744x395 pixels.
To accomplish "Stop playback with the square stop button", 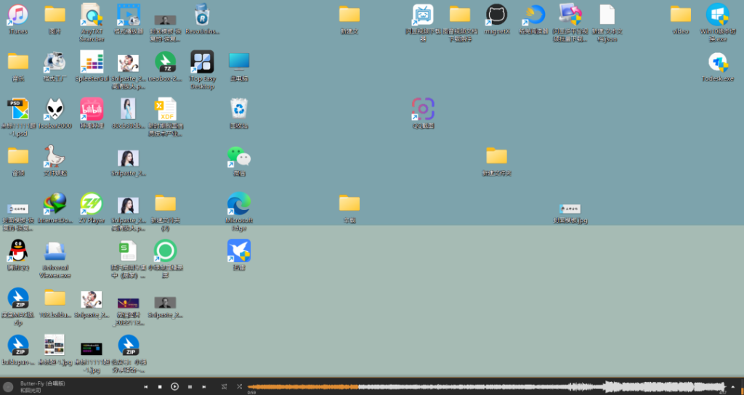I will pyautogui.click(x=160, y=387).
